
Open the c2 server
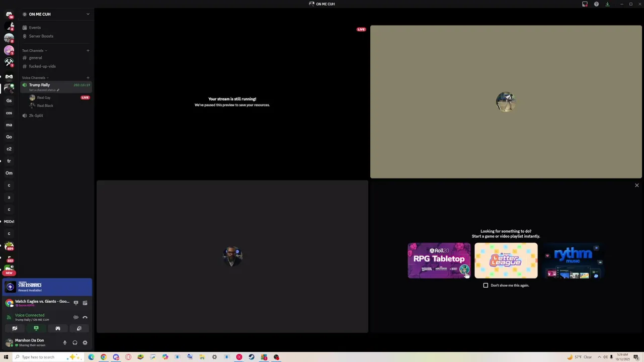coord(9,149)
